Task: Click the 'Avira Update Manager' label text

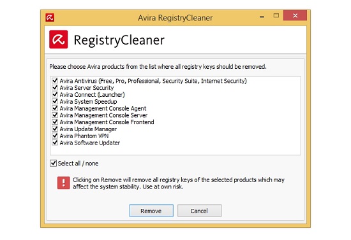Action: [88, 129]
